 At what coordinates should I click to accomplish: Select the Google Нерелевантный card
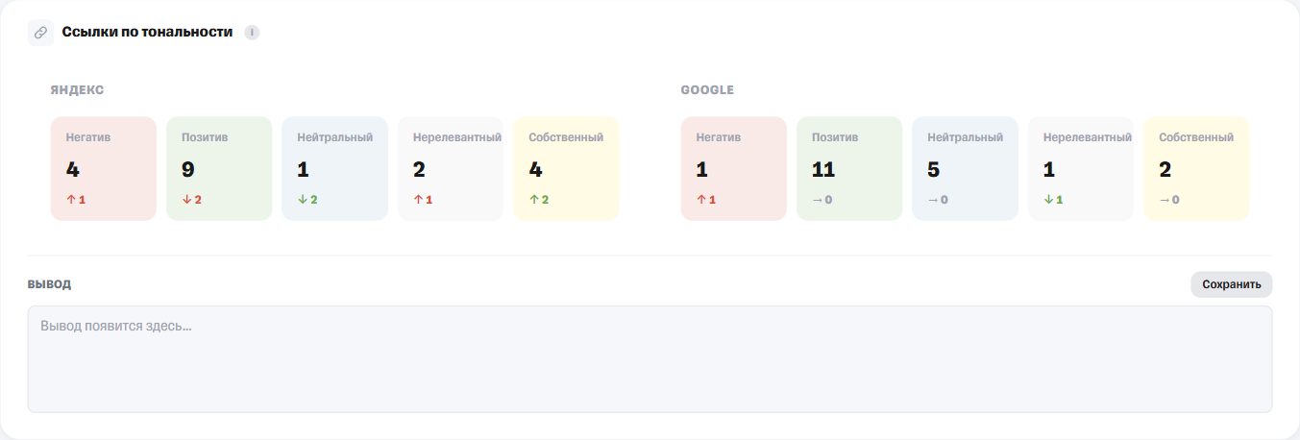click(x=1081, y=169)
